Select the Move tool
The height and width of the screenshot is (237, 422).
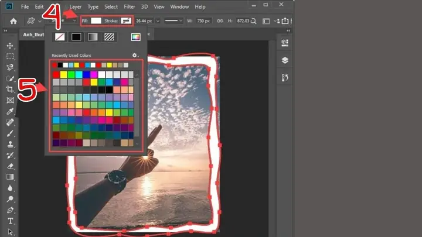tap(10, 46)
